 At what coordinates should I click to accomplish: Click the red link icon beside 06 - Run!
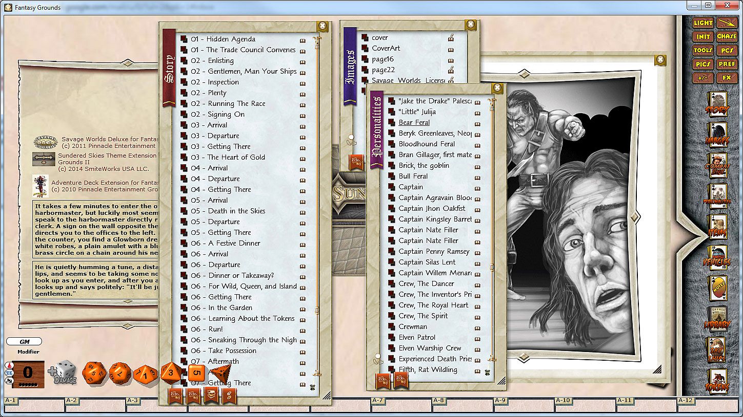185,329
